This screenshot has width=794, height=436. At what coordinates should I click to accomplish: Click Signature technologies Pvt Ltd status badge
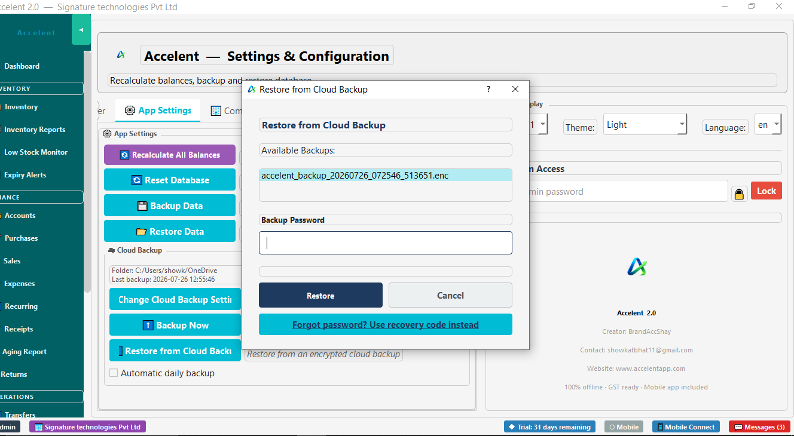(x=87, y=427)
